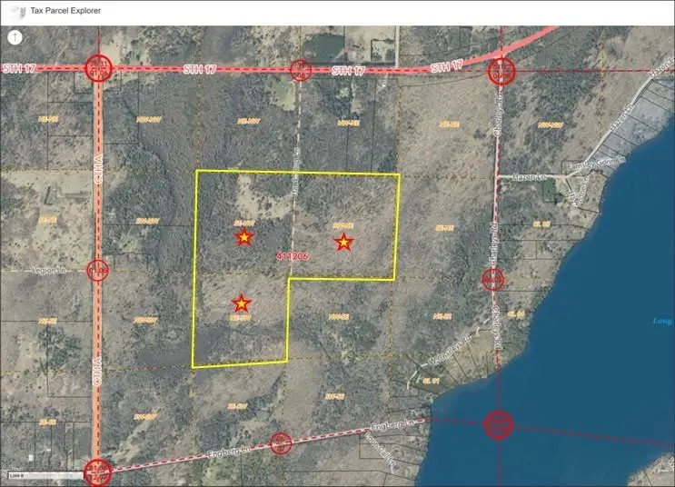Click the Tax Parcel Explorer logo

(x=10, y=11)
